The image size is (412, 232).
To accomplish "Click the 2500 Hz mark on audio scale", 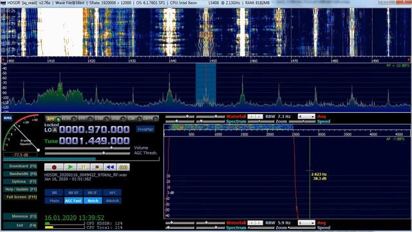I will coord(295,134).
